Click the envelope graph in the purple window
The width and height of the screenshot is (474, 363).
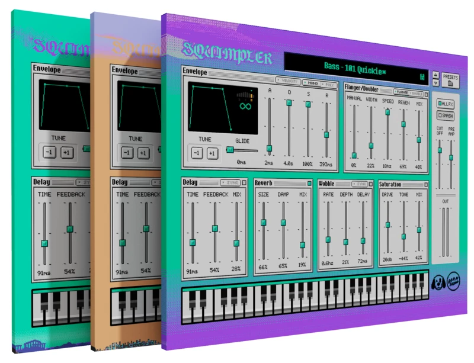point(223,108)
